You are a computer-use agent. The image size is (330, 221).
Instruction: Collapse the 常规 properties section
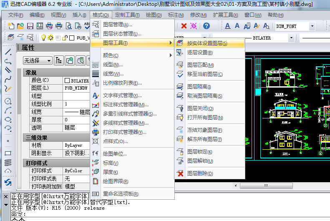click(56, 73)
